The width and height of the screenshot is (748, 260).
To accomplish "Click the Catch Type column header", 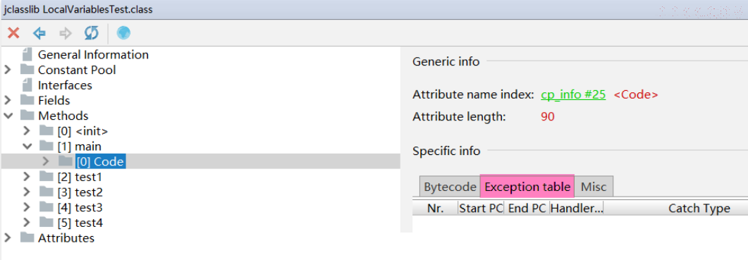I will point(699,209).
